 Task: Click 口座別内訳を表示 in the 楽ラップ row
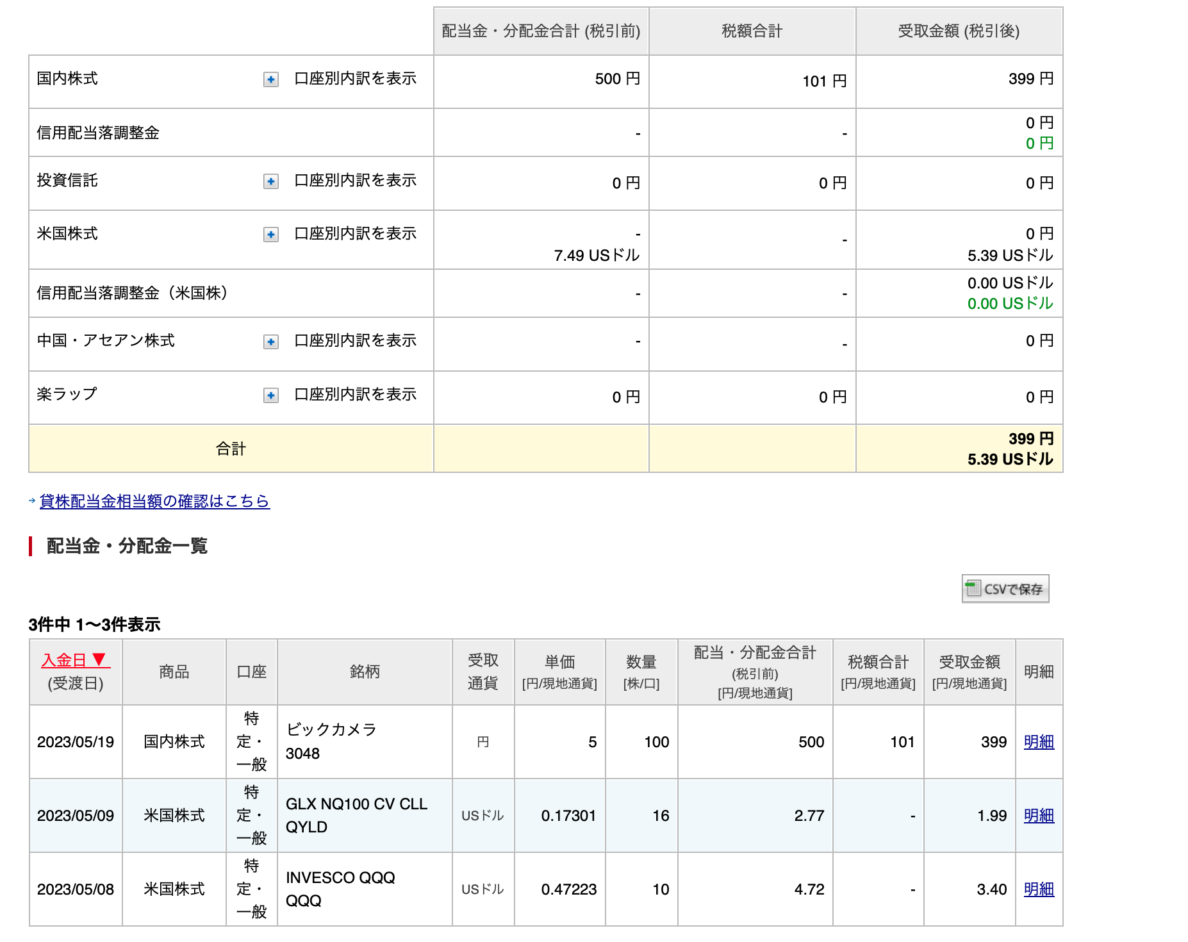[x=356, y=395]
